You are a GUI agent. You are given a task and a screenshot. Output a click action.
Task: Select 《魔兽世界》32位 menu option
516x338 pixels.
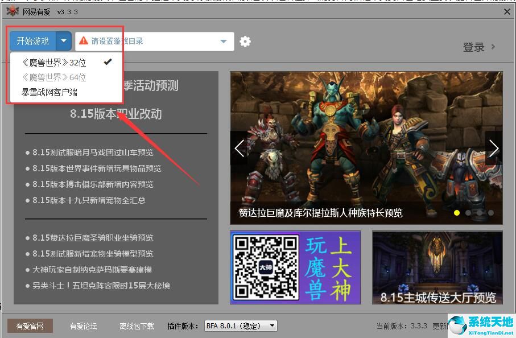pos(67,62)
